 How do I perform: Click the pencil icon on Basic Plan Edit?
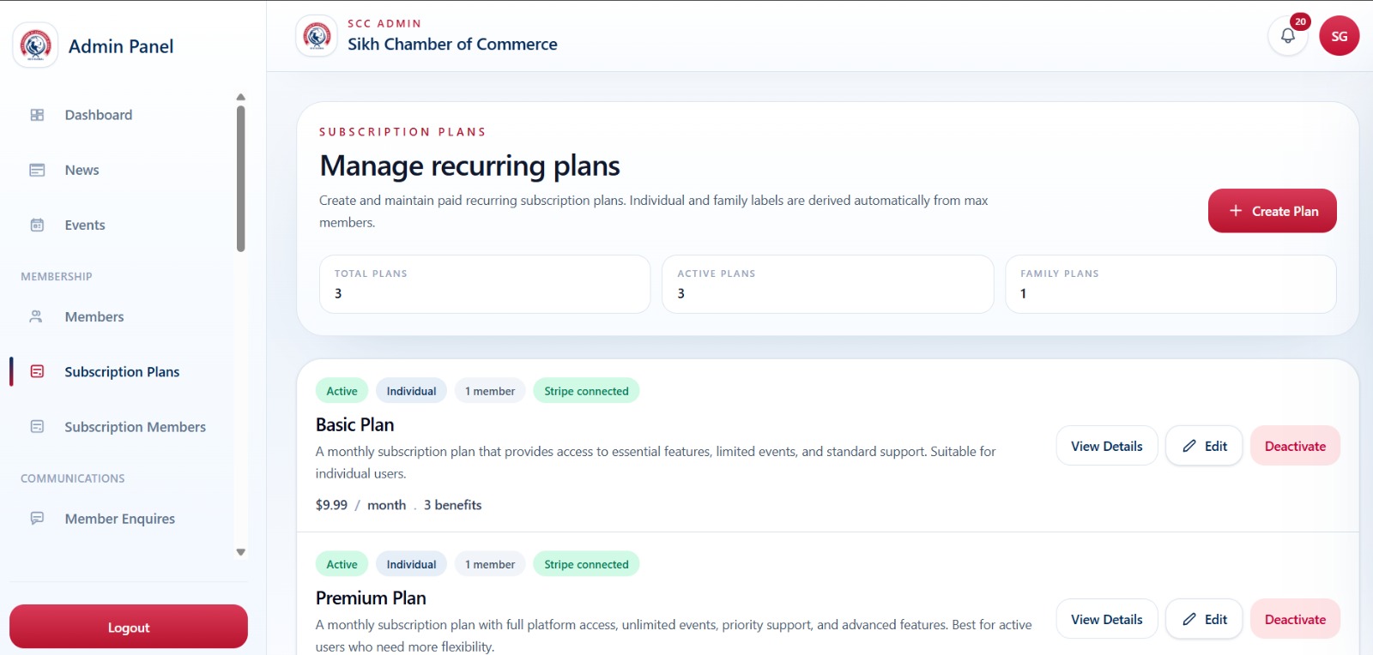click(x=1189, y=446)
